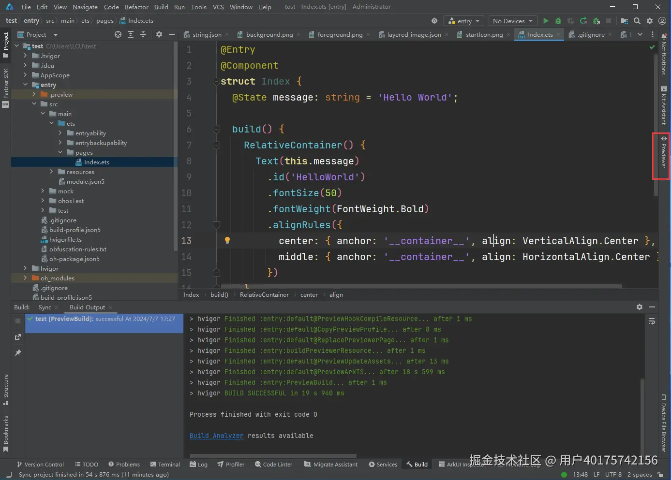671x480 pixels.
Task: Switch to the string.json editor tab
Action: [x=207, y=34]
